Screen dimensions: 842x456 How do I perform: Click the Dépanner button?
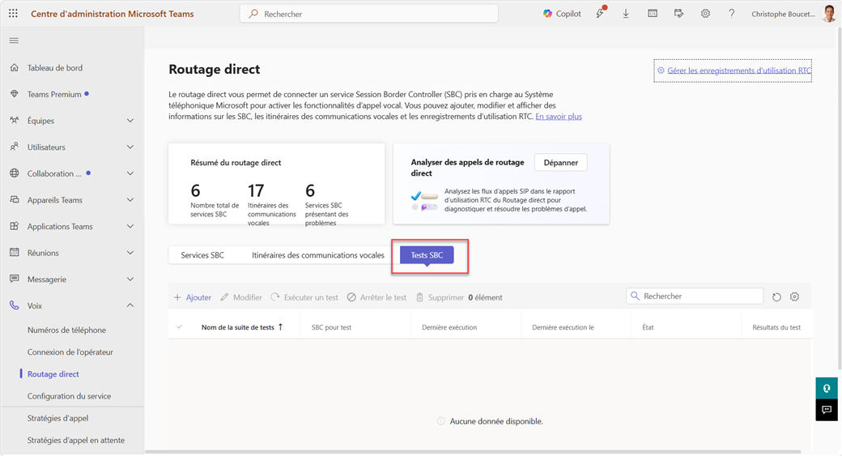[560, 163]
